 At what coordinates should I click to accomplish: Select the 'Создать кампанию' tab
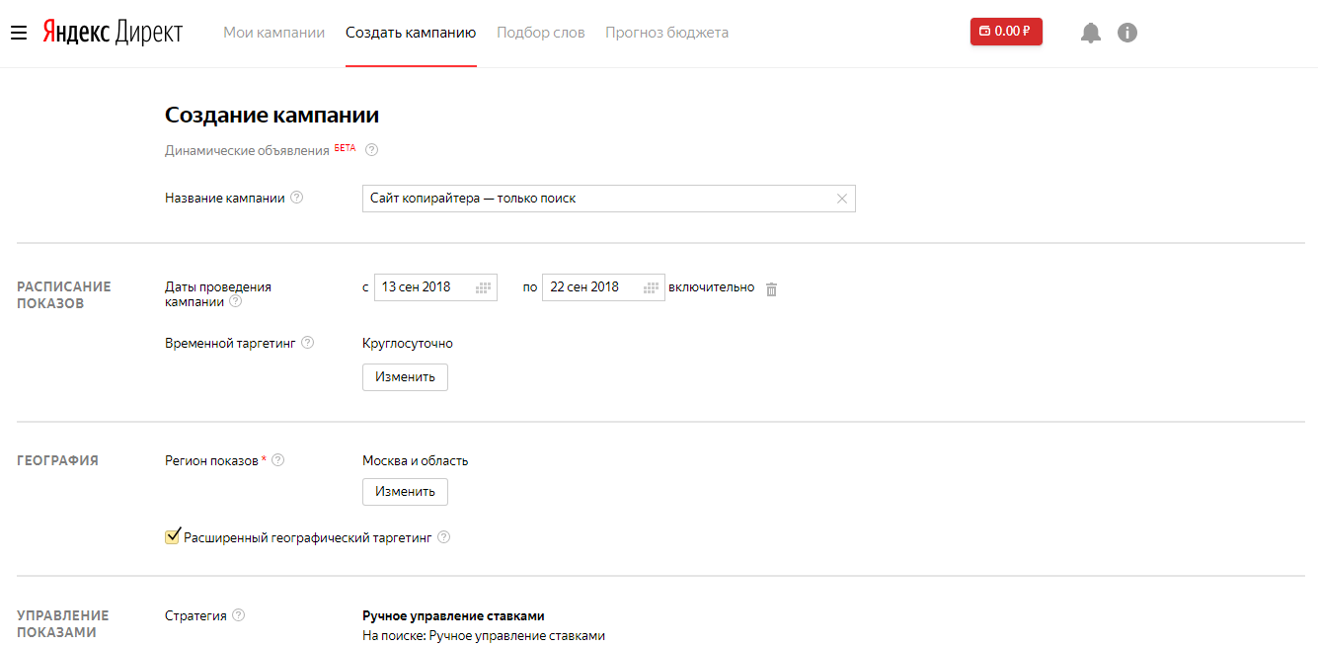(411, 32)
